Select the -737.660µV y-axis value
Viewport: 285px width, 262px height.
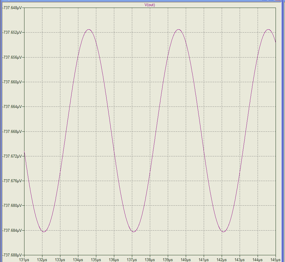click(x=12, y=82)
